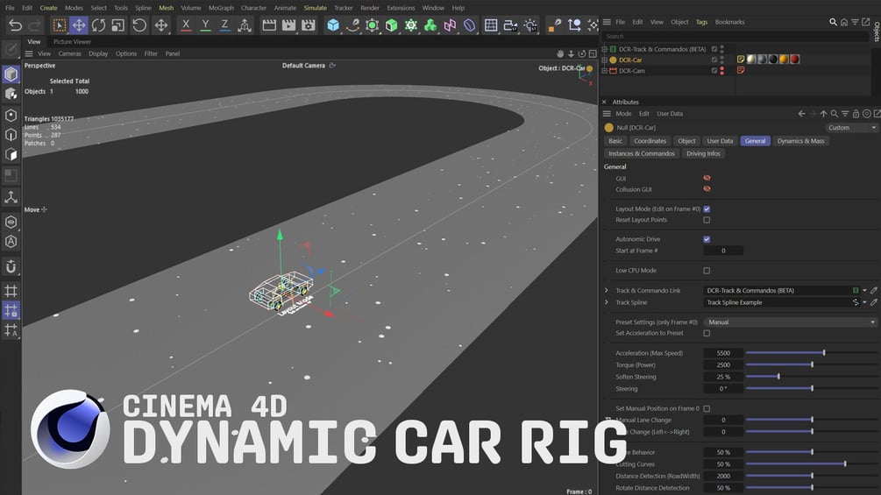This screenshot has height=495, width=881.
Task: Click Render View clapperboard icon
Action: tap(269, 25)
